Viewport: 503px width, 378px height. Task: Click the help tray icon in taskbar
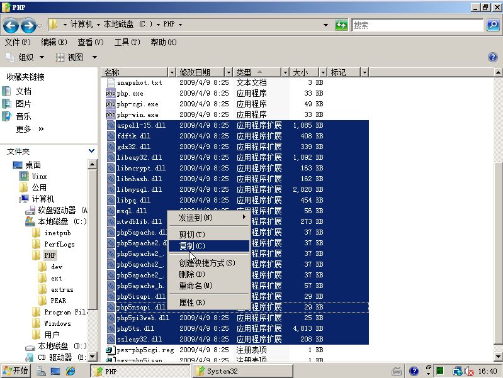tap(414, 371)
